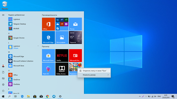Open the clock and date flyout
Viewport: 177px width, 99px height.
[x=166, y=96]
